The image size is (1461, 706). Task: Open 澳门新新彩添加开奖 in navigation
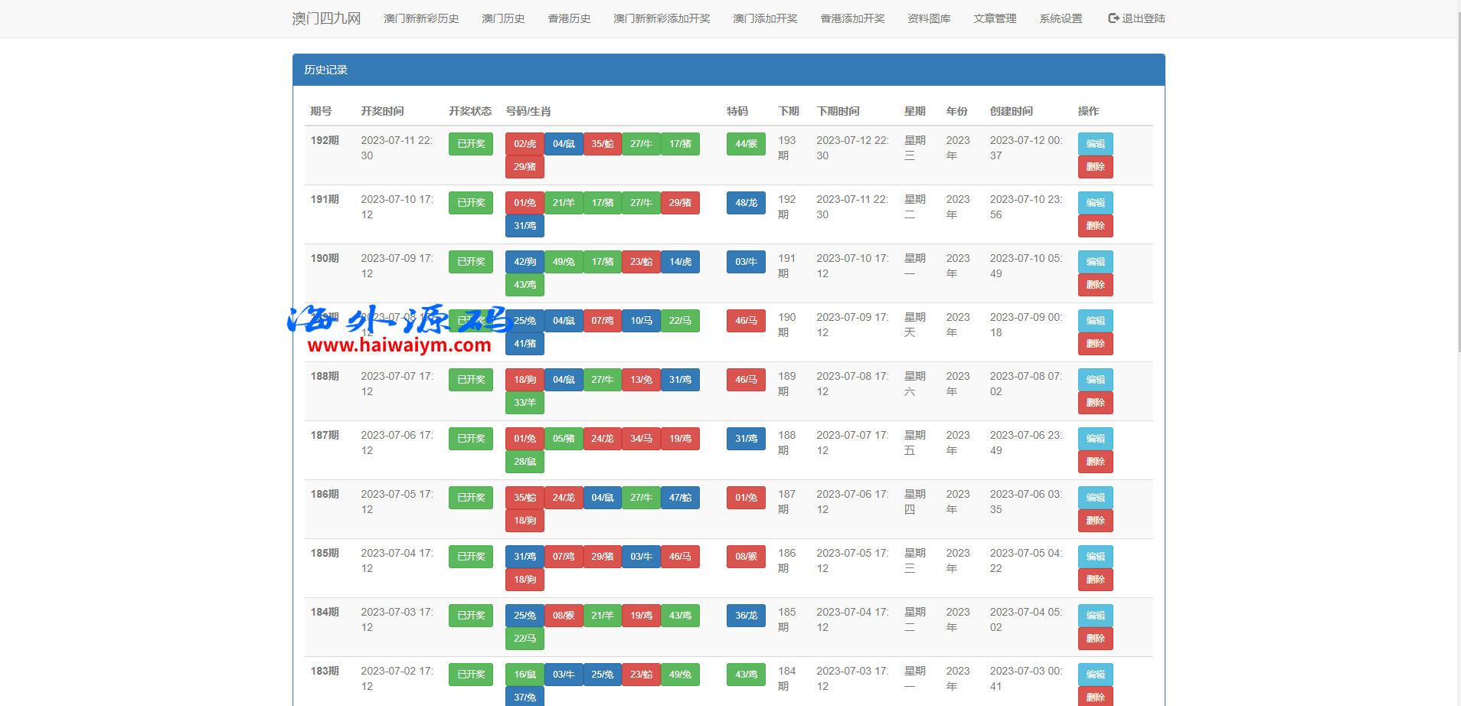(x=662, y=18)
